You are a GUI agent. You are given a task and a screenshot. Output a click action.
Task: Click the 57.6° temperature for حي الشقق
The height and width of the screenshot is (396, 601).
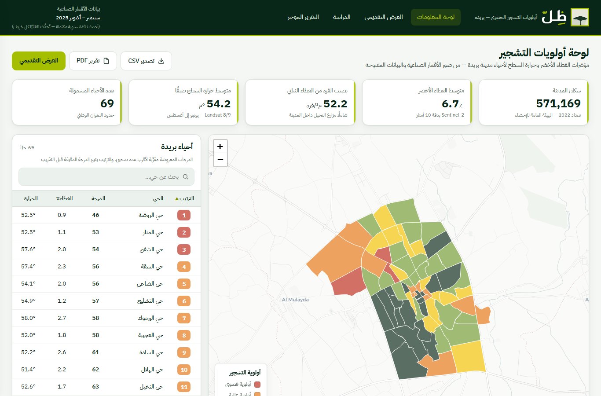click(28, 249)
